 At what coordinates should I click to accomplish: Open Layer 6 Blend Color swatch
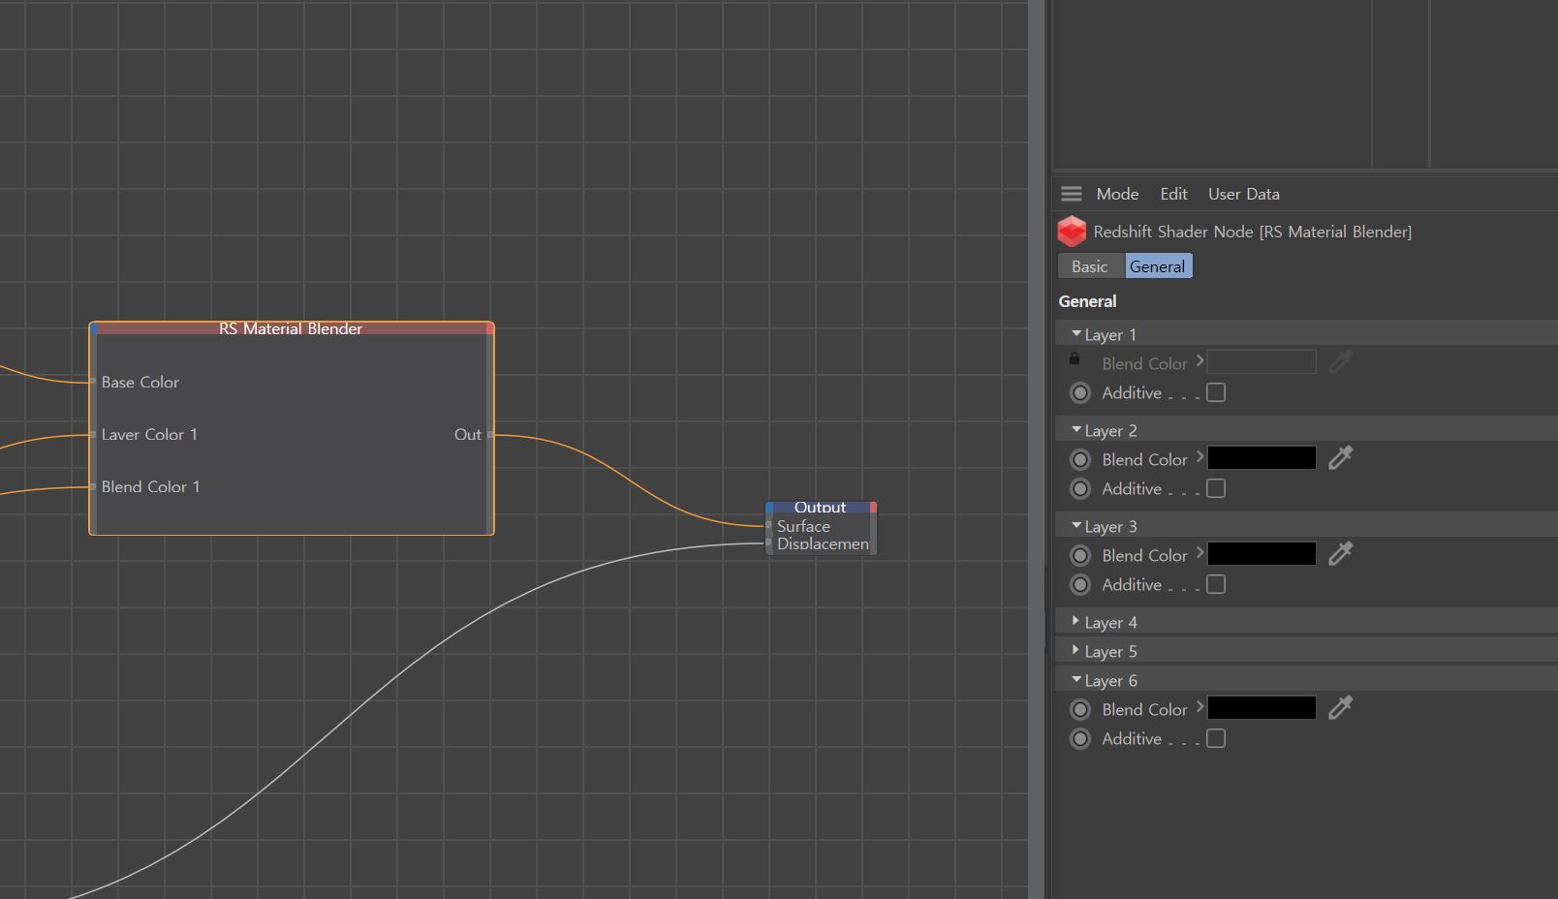[x=1262, y=708]
